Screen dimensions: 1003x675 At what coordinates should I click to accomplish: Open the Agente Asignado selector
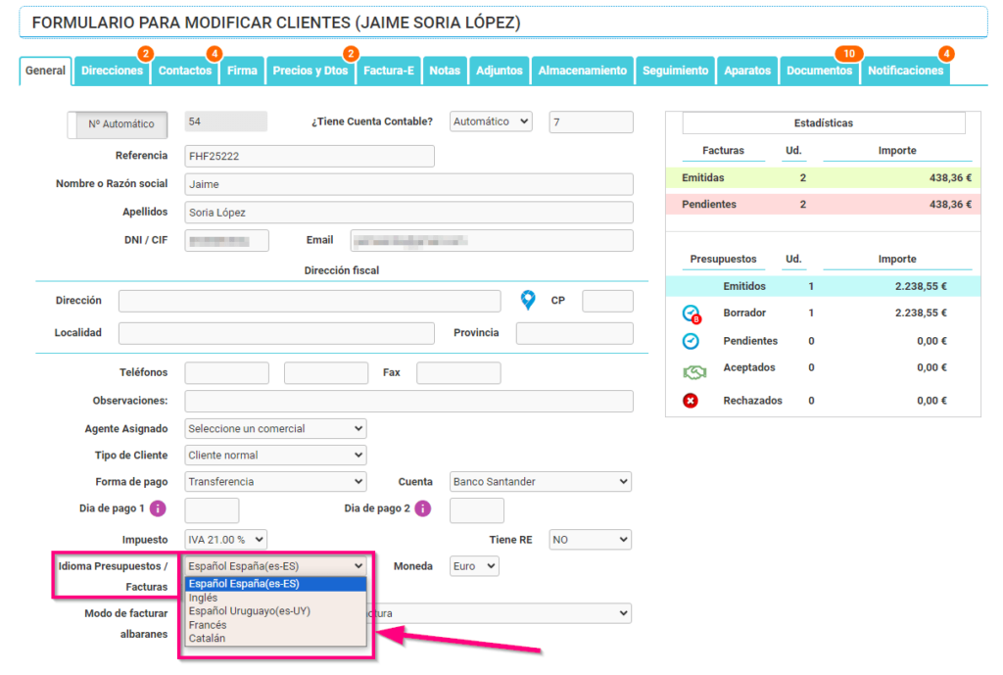pos(274,428)
